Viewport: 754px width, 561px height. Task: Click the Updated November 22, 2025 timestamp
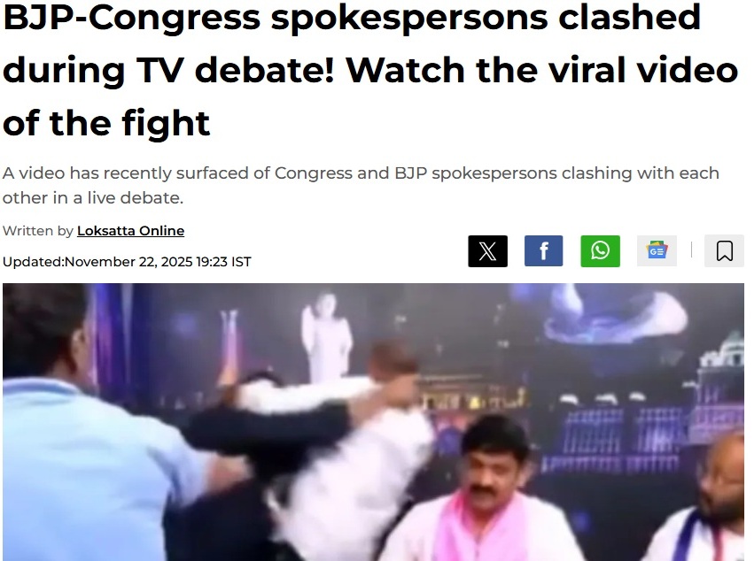pos(127,262)
